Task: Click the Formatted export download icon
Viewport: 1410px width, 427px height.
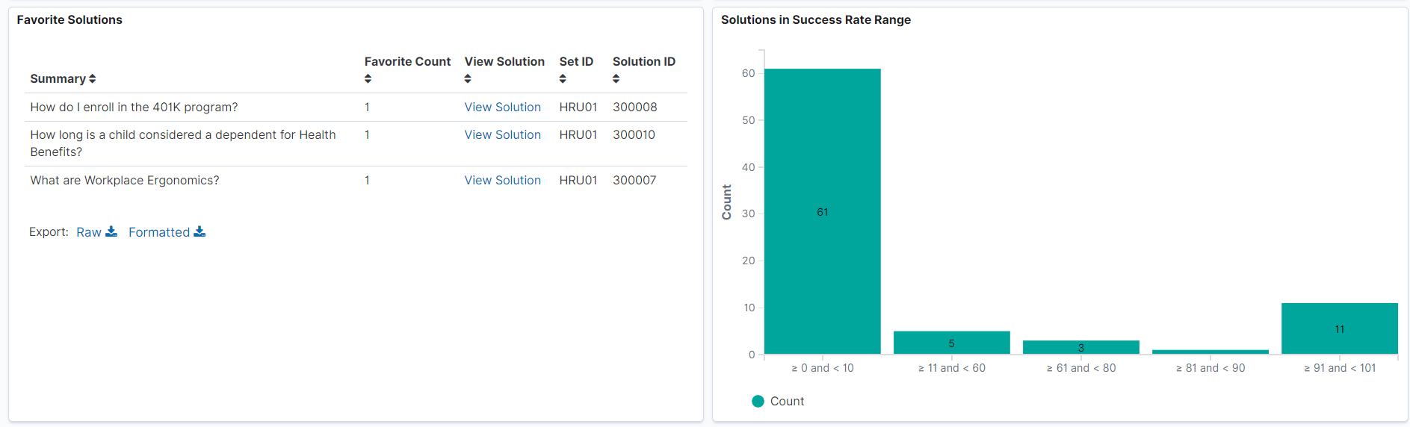Action: click(x=200, y=232)
